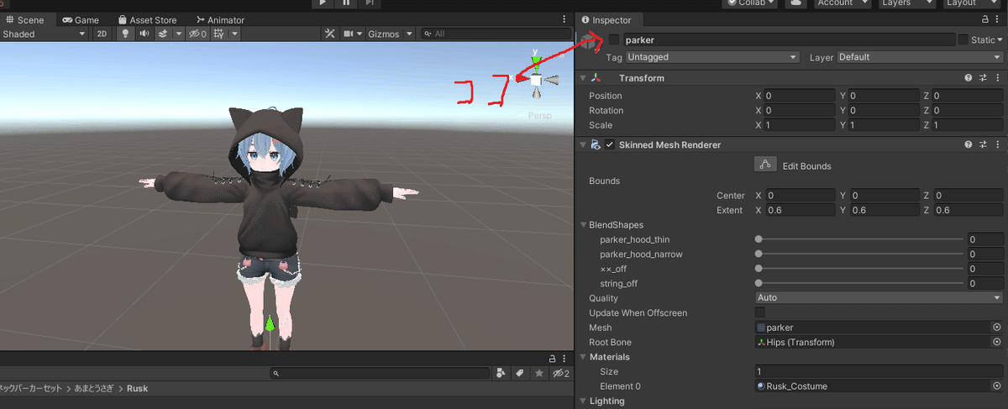
Task: Collapse the BlendShapes foldout
Action: tap(584, 225)
